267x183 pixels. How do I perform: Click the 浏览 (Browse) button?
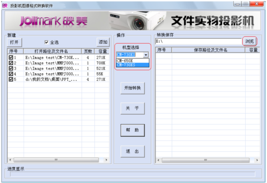[249, 41]
